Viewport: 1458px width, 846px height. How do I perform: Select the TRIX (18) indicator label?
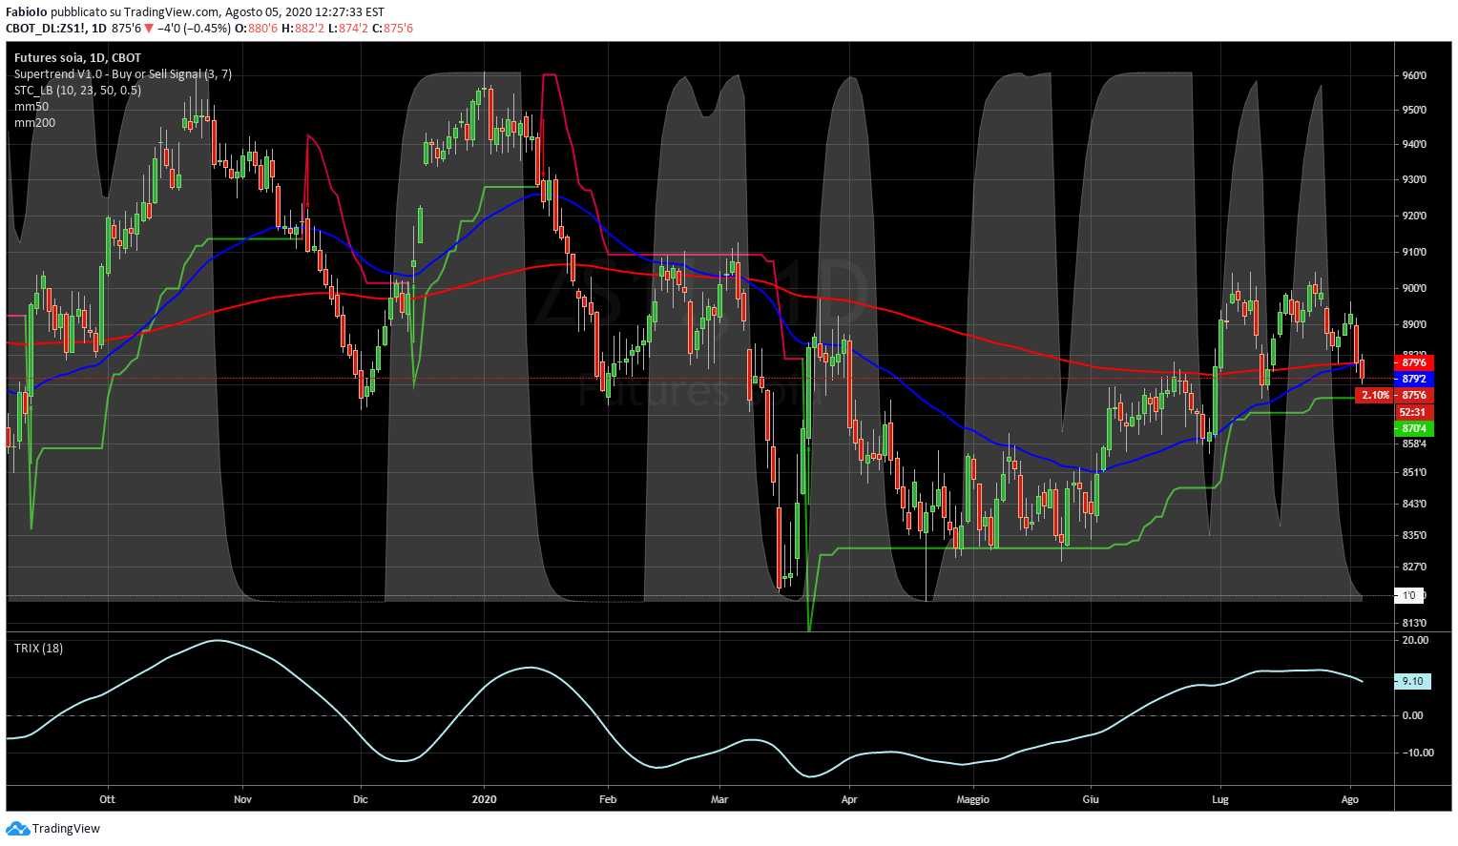click(x=38, y=649)
